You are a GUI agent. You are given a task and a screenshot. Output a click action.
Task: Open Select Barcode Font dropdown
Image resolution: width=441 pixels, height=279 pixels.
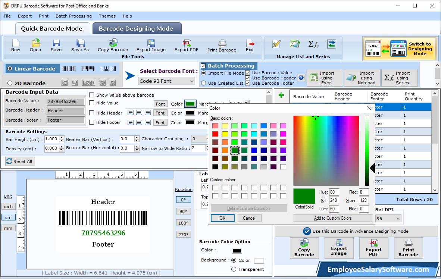click(166, 81)
